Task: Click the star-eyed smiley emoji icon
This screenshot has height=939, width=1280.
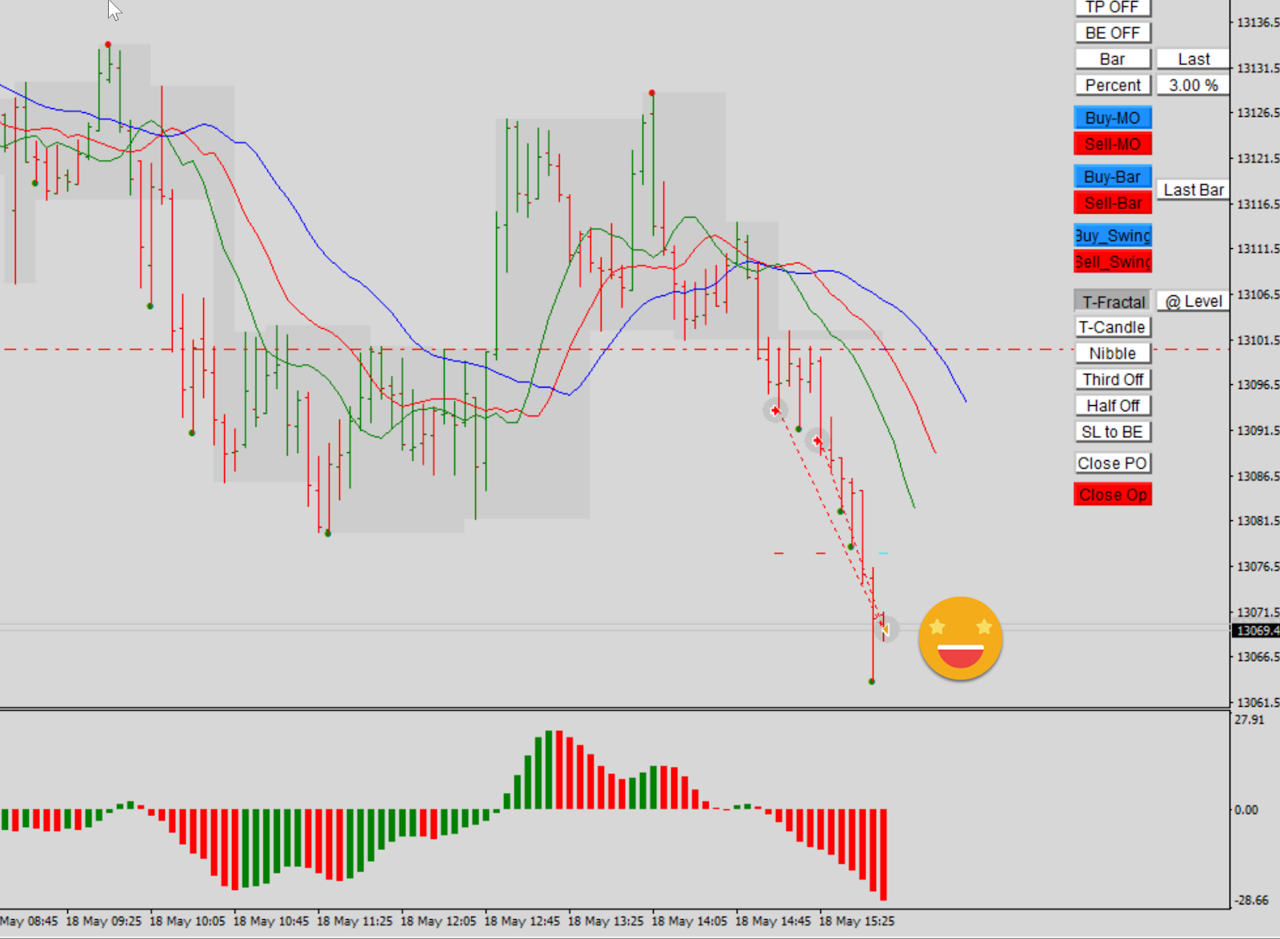Action: pos(960,638)
